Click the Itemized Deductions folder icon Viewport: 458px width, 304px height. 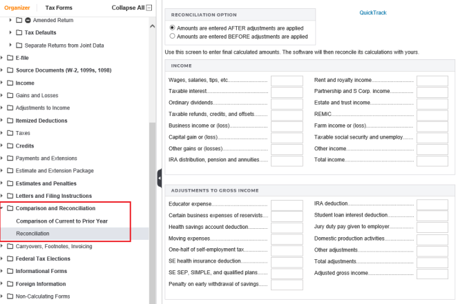10,121
